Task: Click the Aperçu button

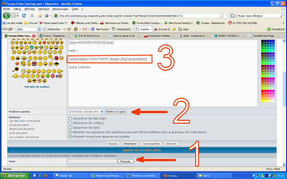Action: [113, 144]
